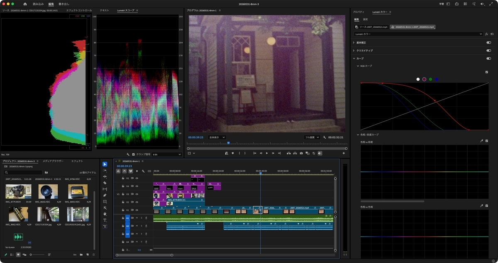Image resolution: width=498 pixels, height=263 pixels.
Task: Solo the A2 audio track
Action: click(x=141, y=226)
